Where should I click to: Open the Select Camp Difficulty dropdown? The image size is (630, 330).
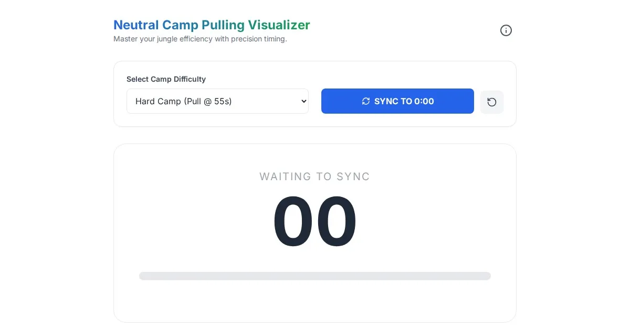pyautogui.click(x=217, y=101)
